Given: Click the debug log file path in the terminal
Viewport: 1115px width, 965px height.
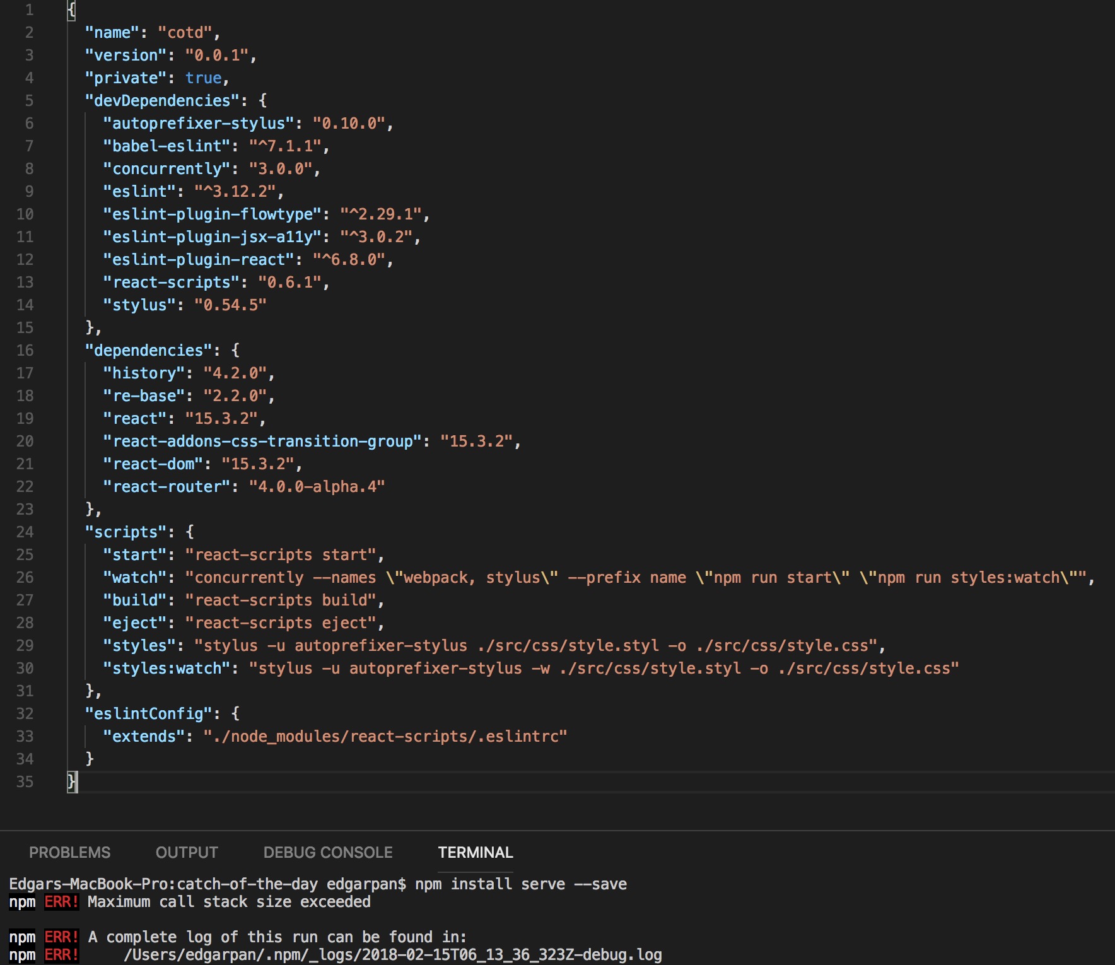Looking at the screenshot, I should [393, 955].
